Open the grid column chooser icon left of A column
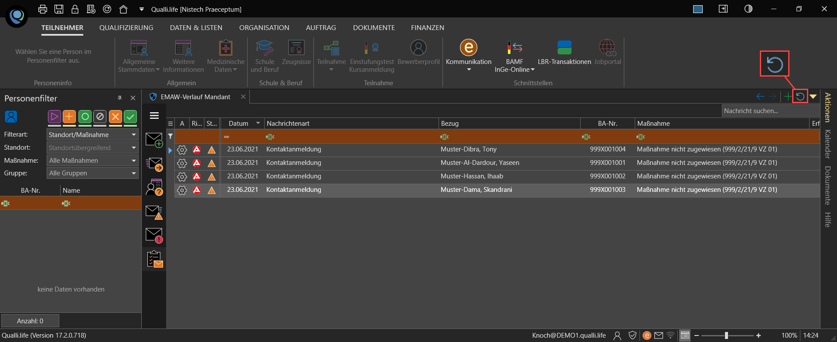Screen dimensions: 837x342 [170, 124]
